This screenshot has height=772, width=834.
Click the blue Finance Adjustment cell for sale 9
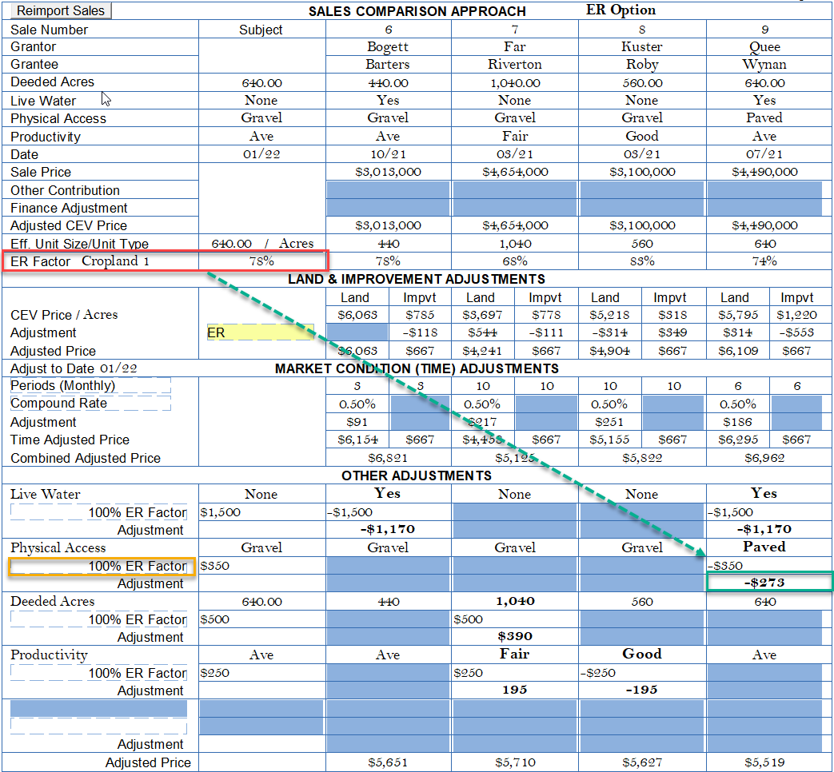tap(764, 208)
